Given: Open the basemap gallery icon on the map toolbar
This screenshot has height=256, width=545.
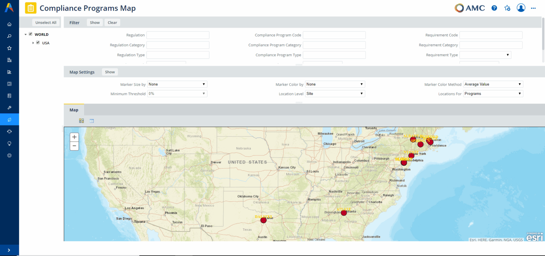Looking at the screenshot, I should 81,120.
